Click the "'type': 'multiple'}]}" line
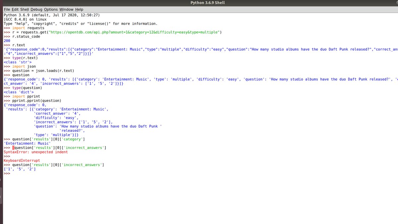 [x=56, y=135]
